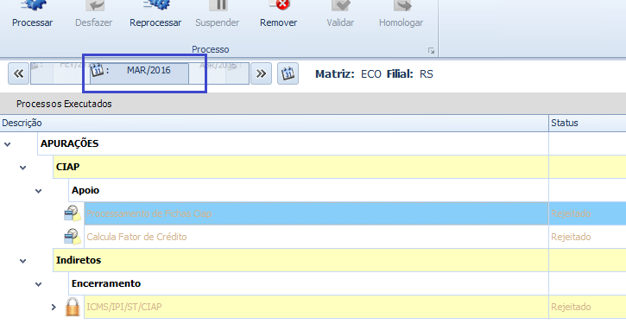Collapse the Indiretos group chevron
626x324 pixels.
click(x=22, y=261)
